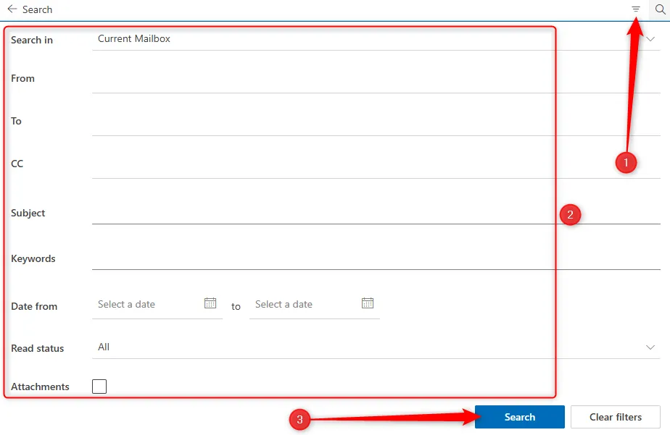Click the Attachments label
The width and height of the screenshot is (670, 435).
(x=40, y=387)
